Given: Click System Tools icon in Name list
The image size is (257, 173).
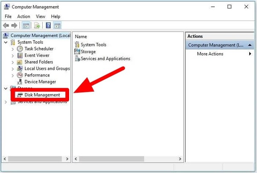Looking at the screenshot, I should pos(77,45).
